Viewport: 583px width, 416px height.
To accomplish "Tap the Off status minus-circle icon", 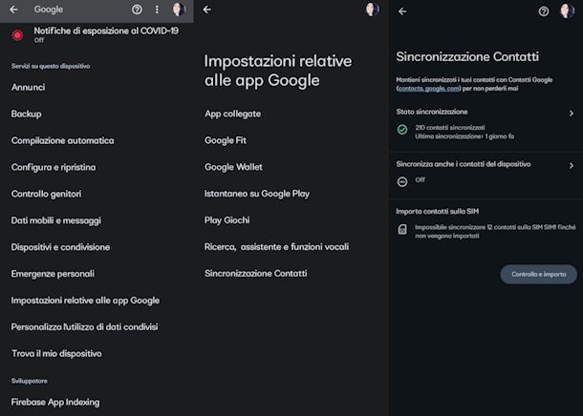I will click(x=402, y=182).
